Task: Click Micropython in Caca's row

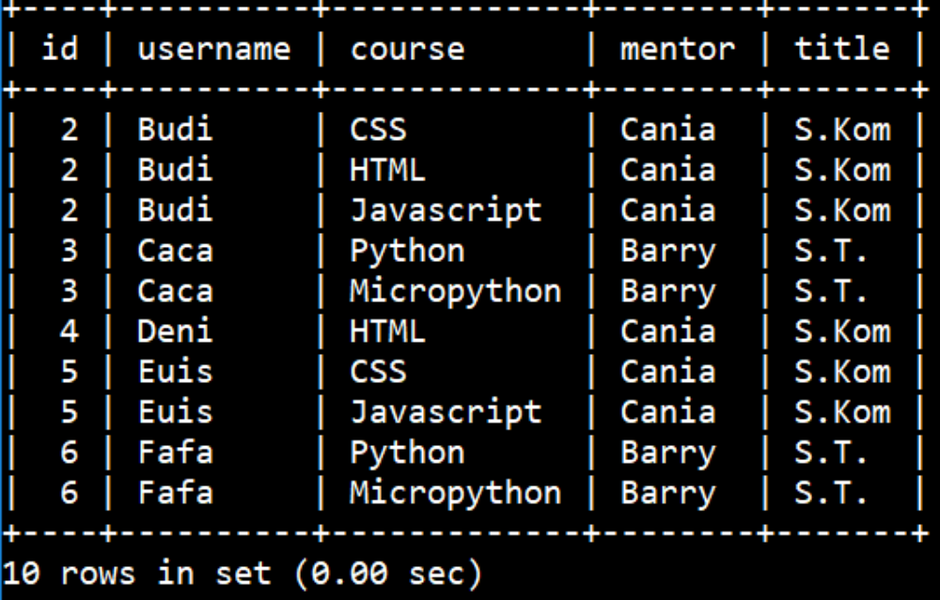Action: pyautogui.click(x=456, y=291)
